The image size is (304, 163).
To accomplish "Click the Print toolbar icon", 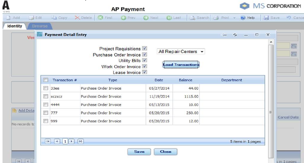I will [216, 18].
